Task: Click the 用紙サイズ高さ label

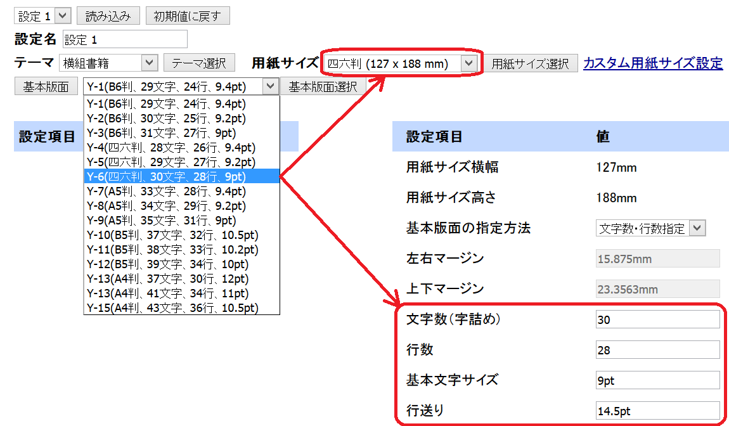Action: click(x=451, y=198)
